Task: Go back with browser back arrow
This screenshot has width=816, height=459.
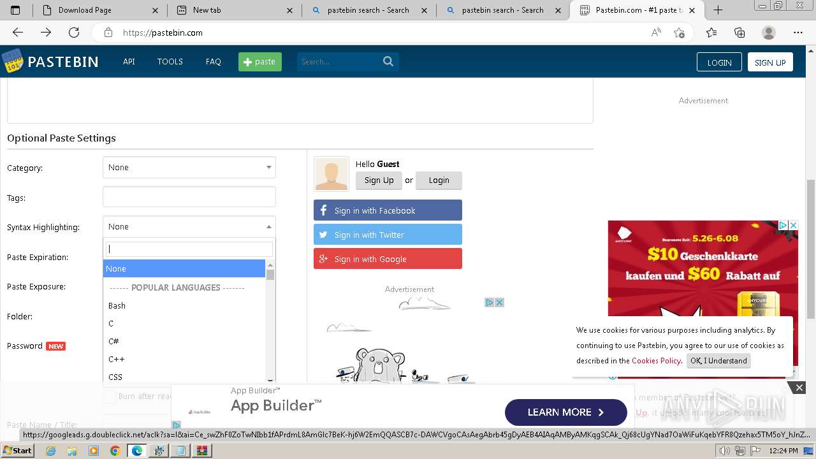Action: click(18, 33)
